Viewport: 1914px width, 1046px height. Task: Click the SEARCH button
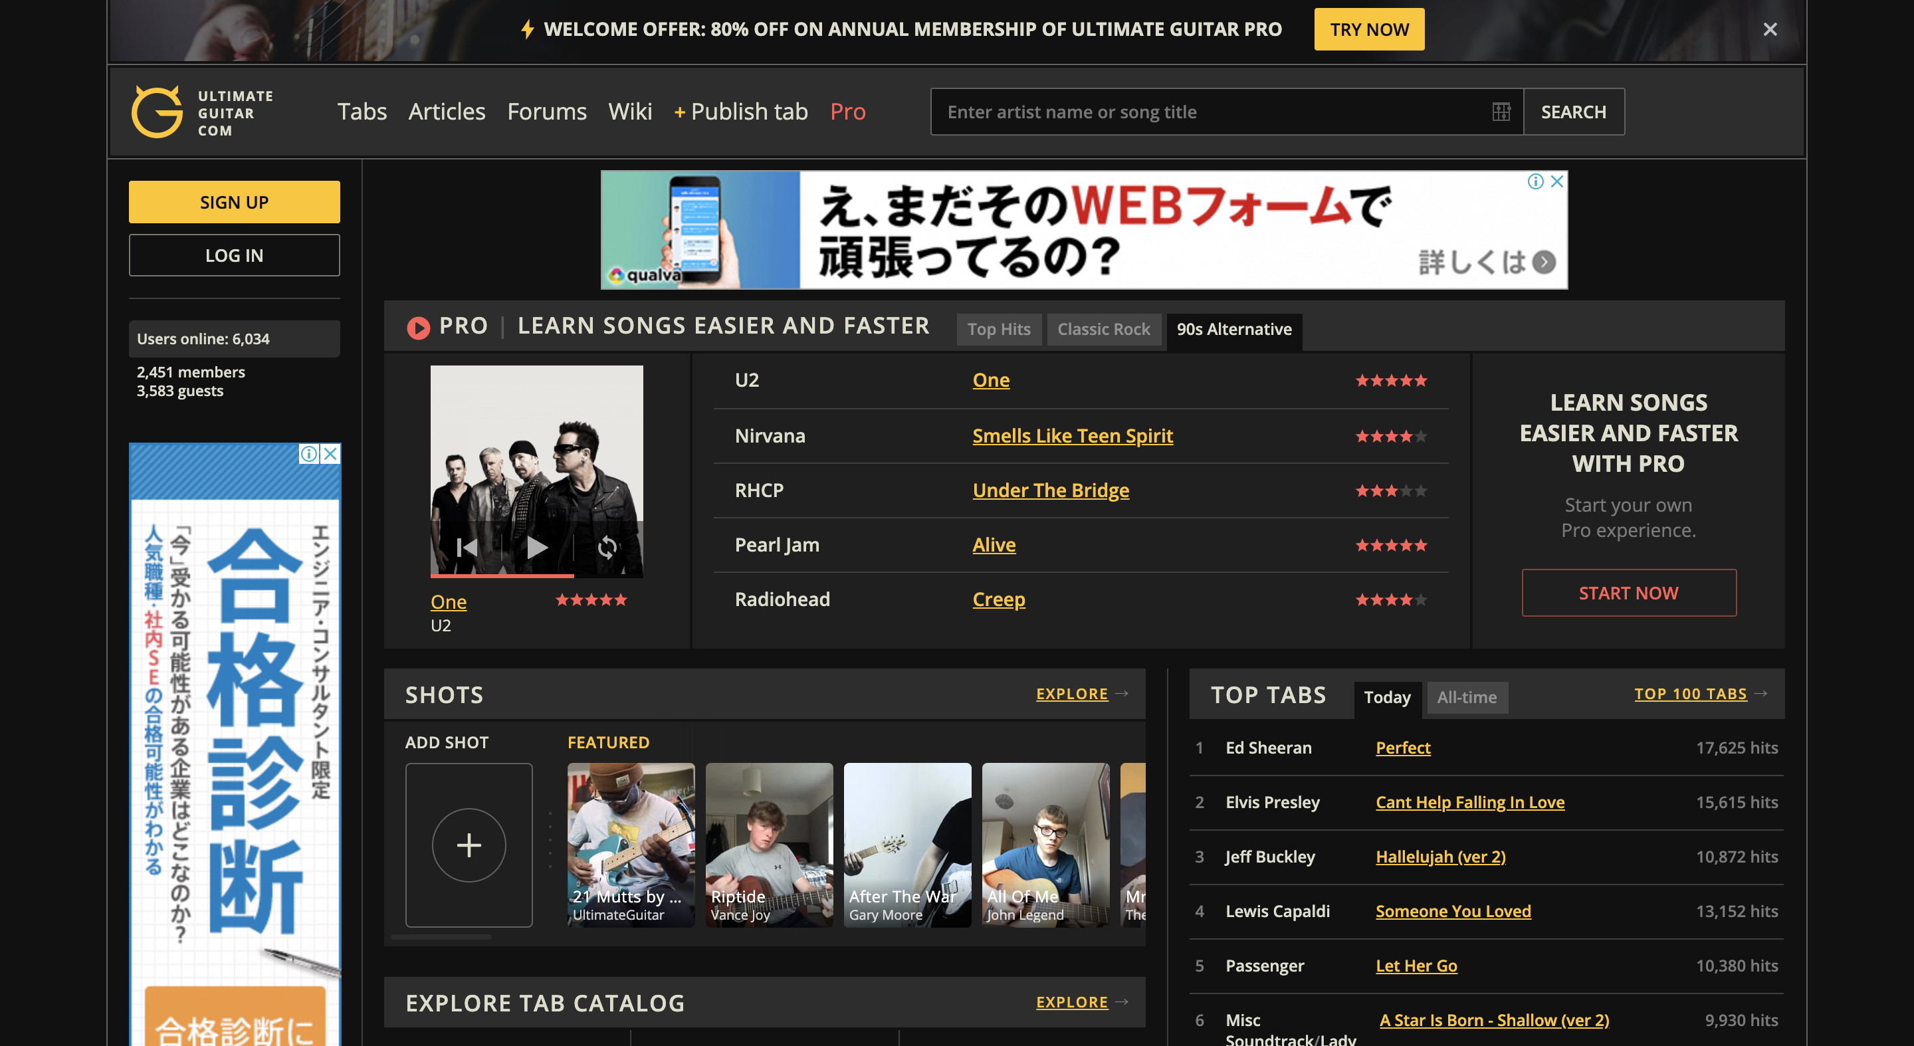point(1574,112)
